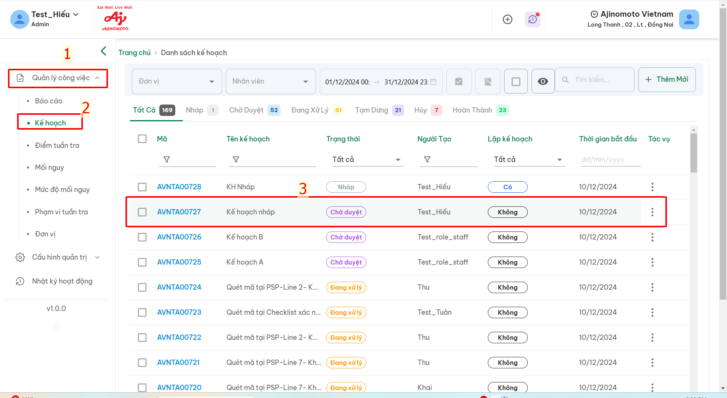Click the clock icon beside Nhật ký hoạt động
727x398 pixels.
20,281
